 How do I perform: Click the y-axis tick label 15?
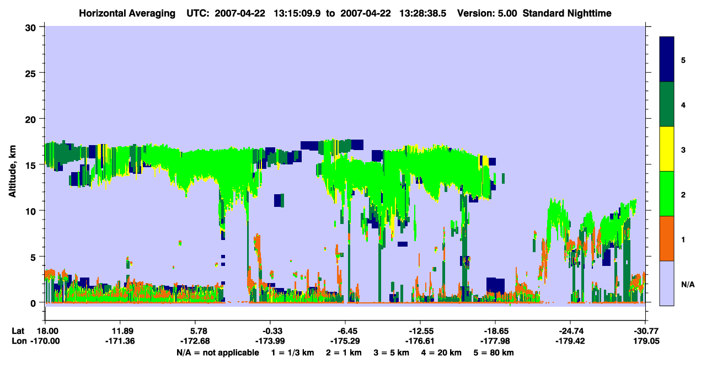tap(32, 165)
